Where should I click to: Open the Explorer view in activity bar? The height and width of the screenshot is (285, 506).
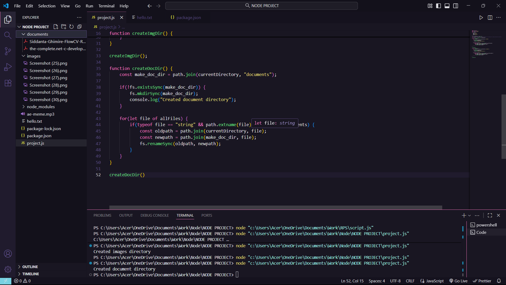point(8,19)
